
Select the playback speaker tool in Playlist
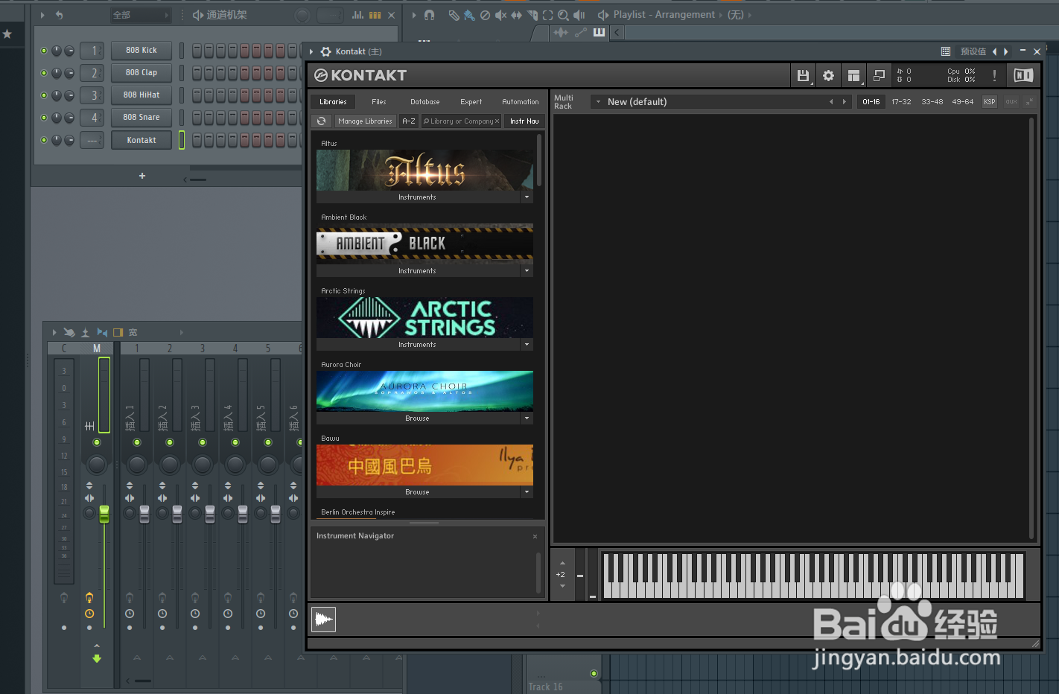(x=579, y=15)
